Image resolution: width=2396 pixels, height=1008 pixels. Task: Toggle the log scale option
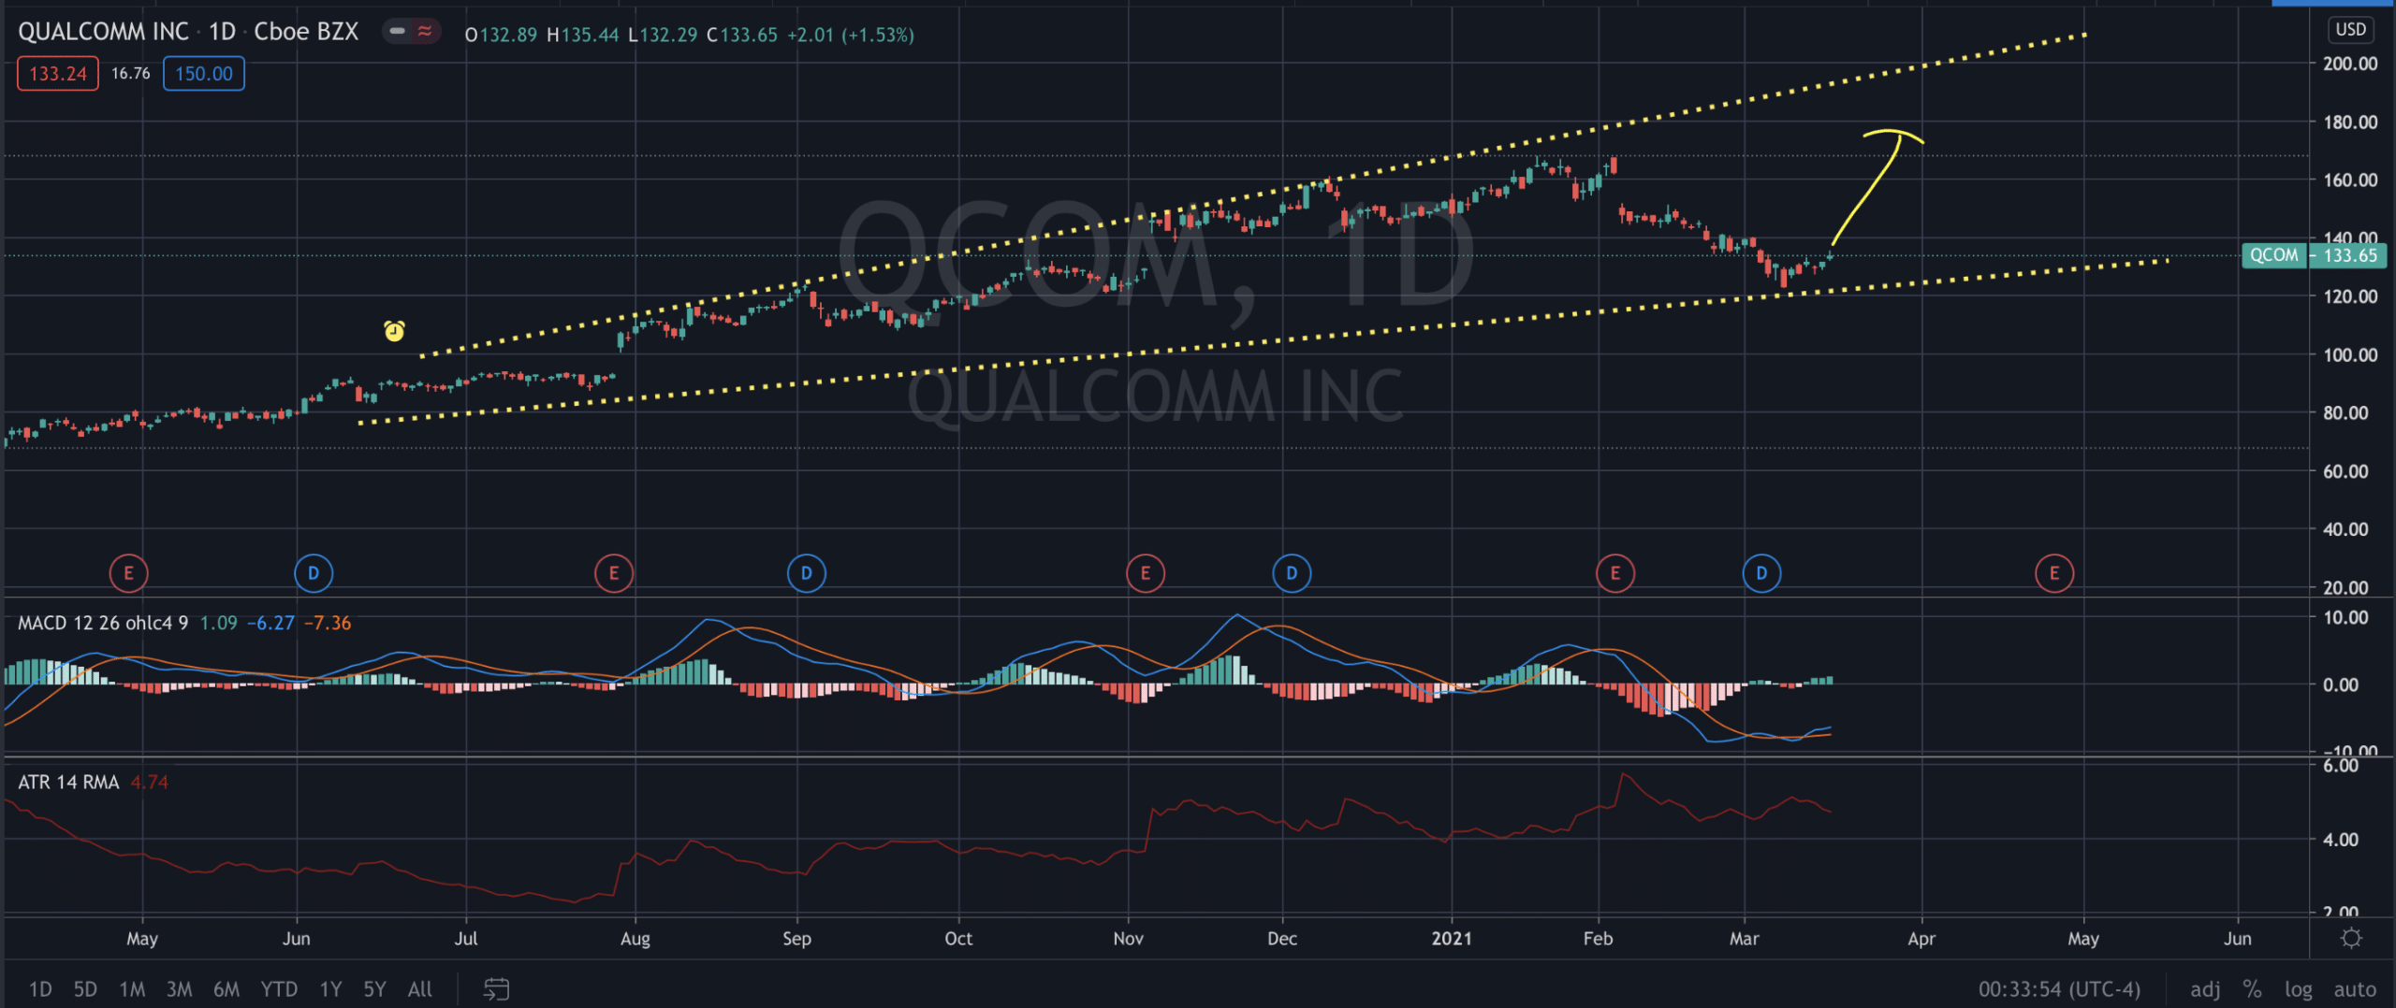point(2299,989)
